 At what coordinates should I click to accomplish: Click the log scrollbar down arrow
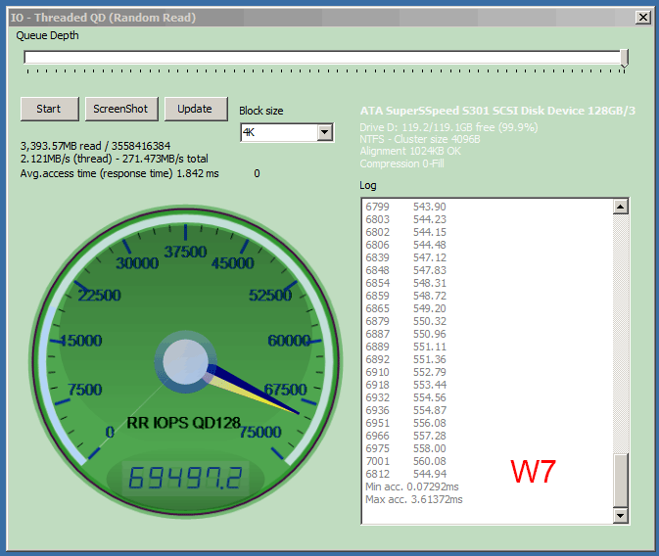pos(620,516)
